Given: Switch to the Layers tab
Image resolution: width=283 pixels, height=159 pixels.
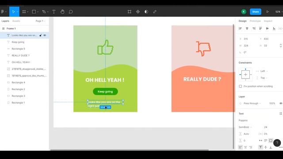Looking at the screenshot, I should (x=5, y=21).
